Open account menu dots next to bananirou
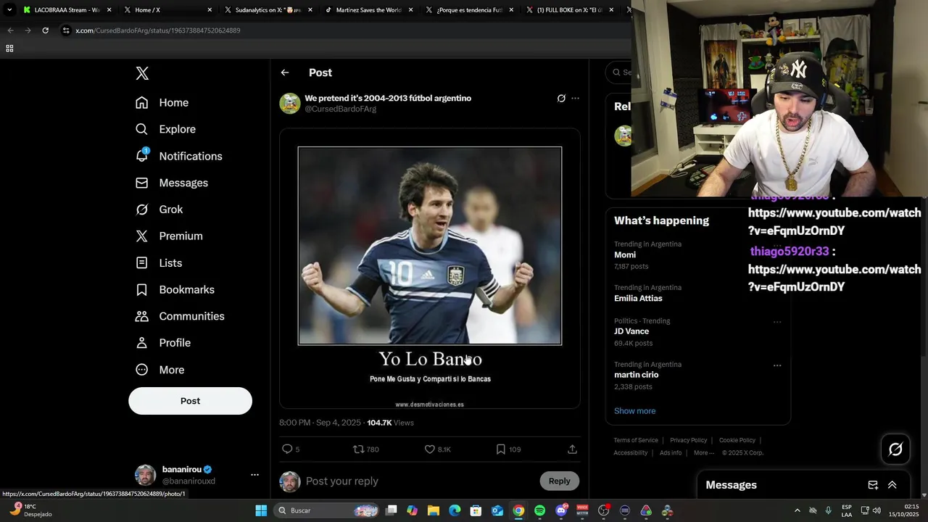 click(254, 475)
